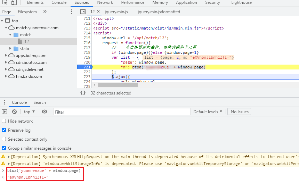This screenshot has height=182, width=299.
Task: Switch to the Network tab
Action: (105, 2)
